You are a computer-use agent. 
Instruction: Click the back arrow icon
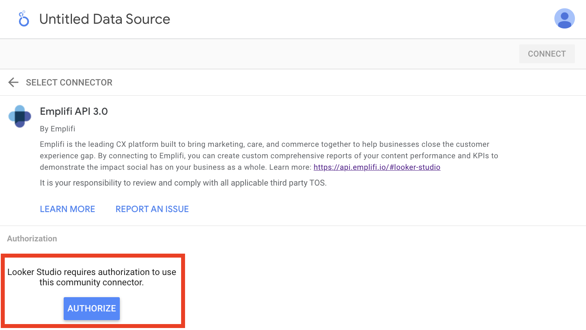13,82
